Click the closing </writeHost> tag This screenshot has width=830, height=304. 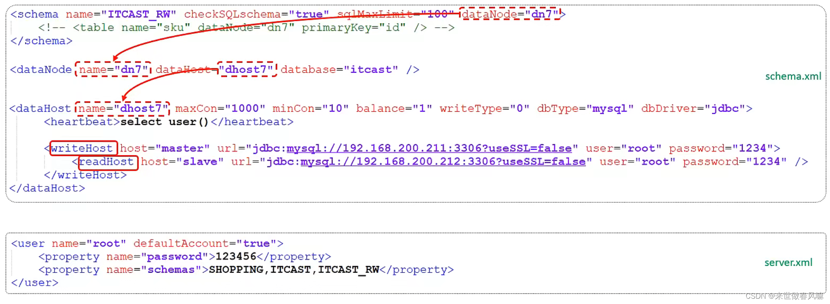(x=85, y=175)
